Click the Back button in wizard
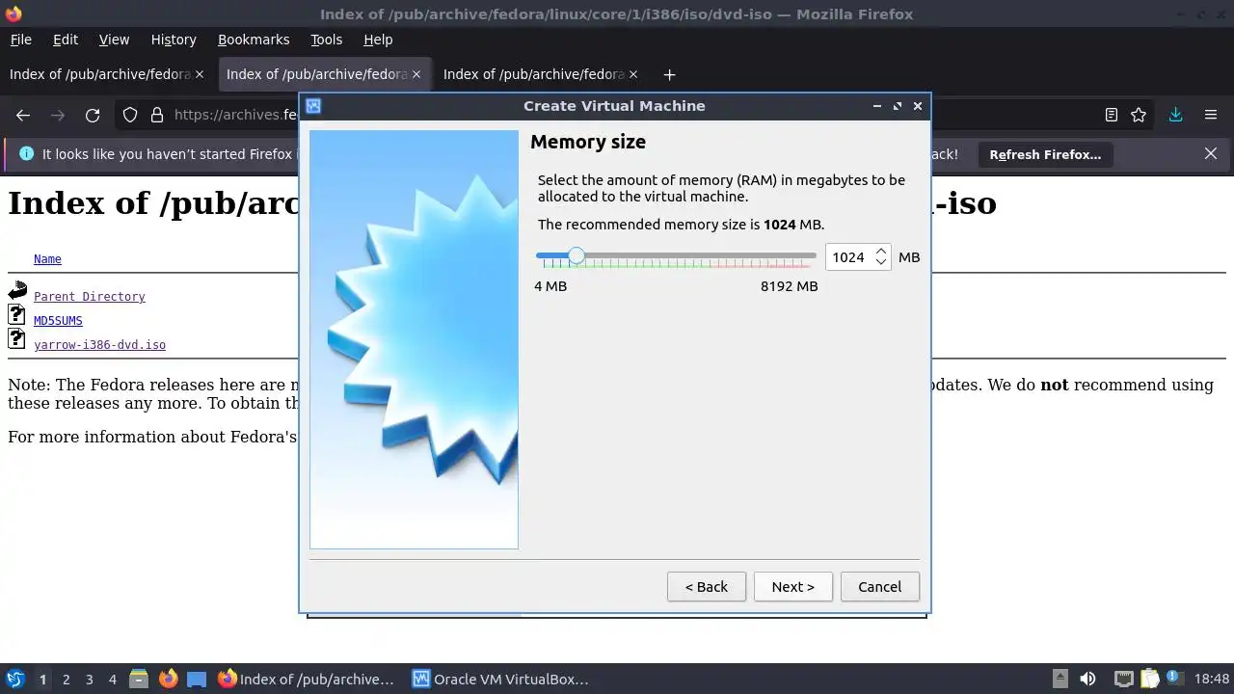Screen dimensions: 1234x694 point(707,587)
